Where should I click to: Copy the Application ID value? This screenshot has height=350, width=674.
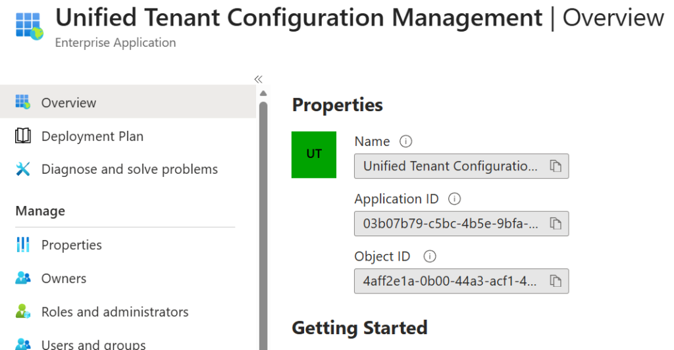555,224
